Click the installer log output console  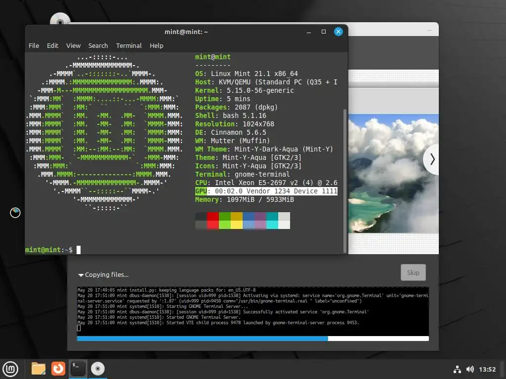pos(253,310)
